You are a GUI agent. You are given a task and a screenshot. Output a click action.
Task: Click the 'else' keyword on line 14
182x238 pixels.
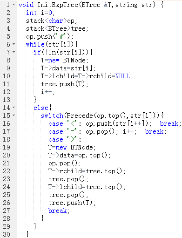[41, 108]
